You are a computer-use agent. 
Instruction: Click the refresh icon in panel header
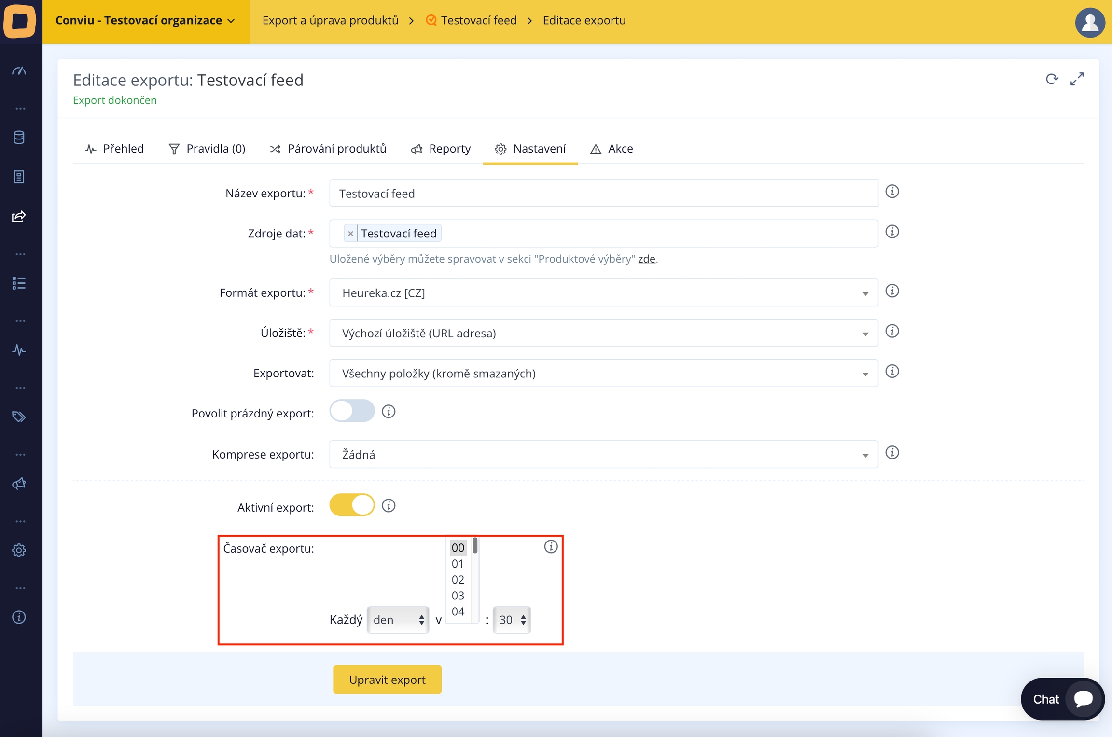[x=1052, y=79]
